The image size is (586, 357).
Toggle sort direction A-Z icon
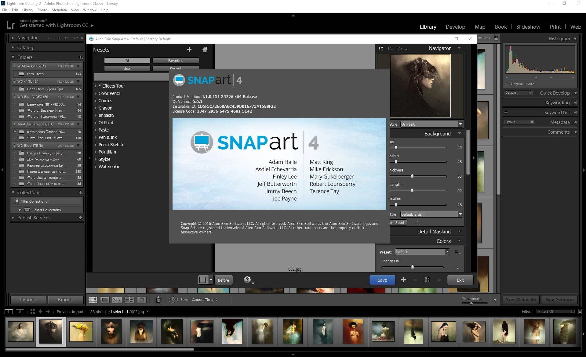(173, 300)
